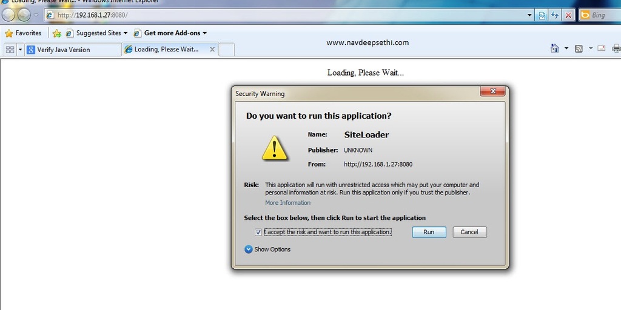Expand Show Options in the security dialog
Screen dimensions: 621x310
[x=267, y=249]
